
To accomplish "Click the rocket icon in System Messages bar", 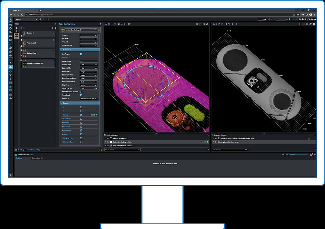I will [312, 155].
